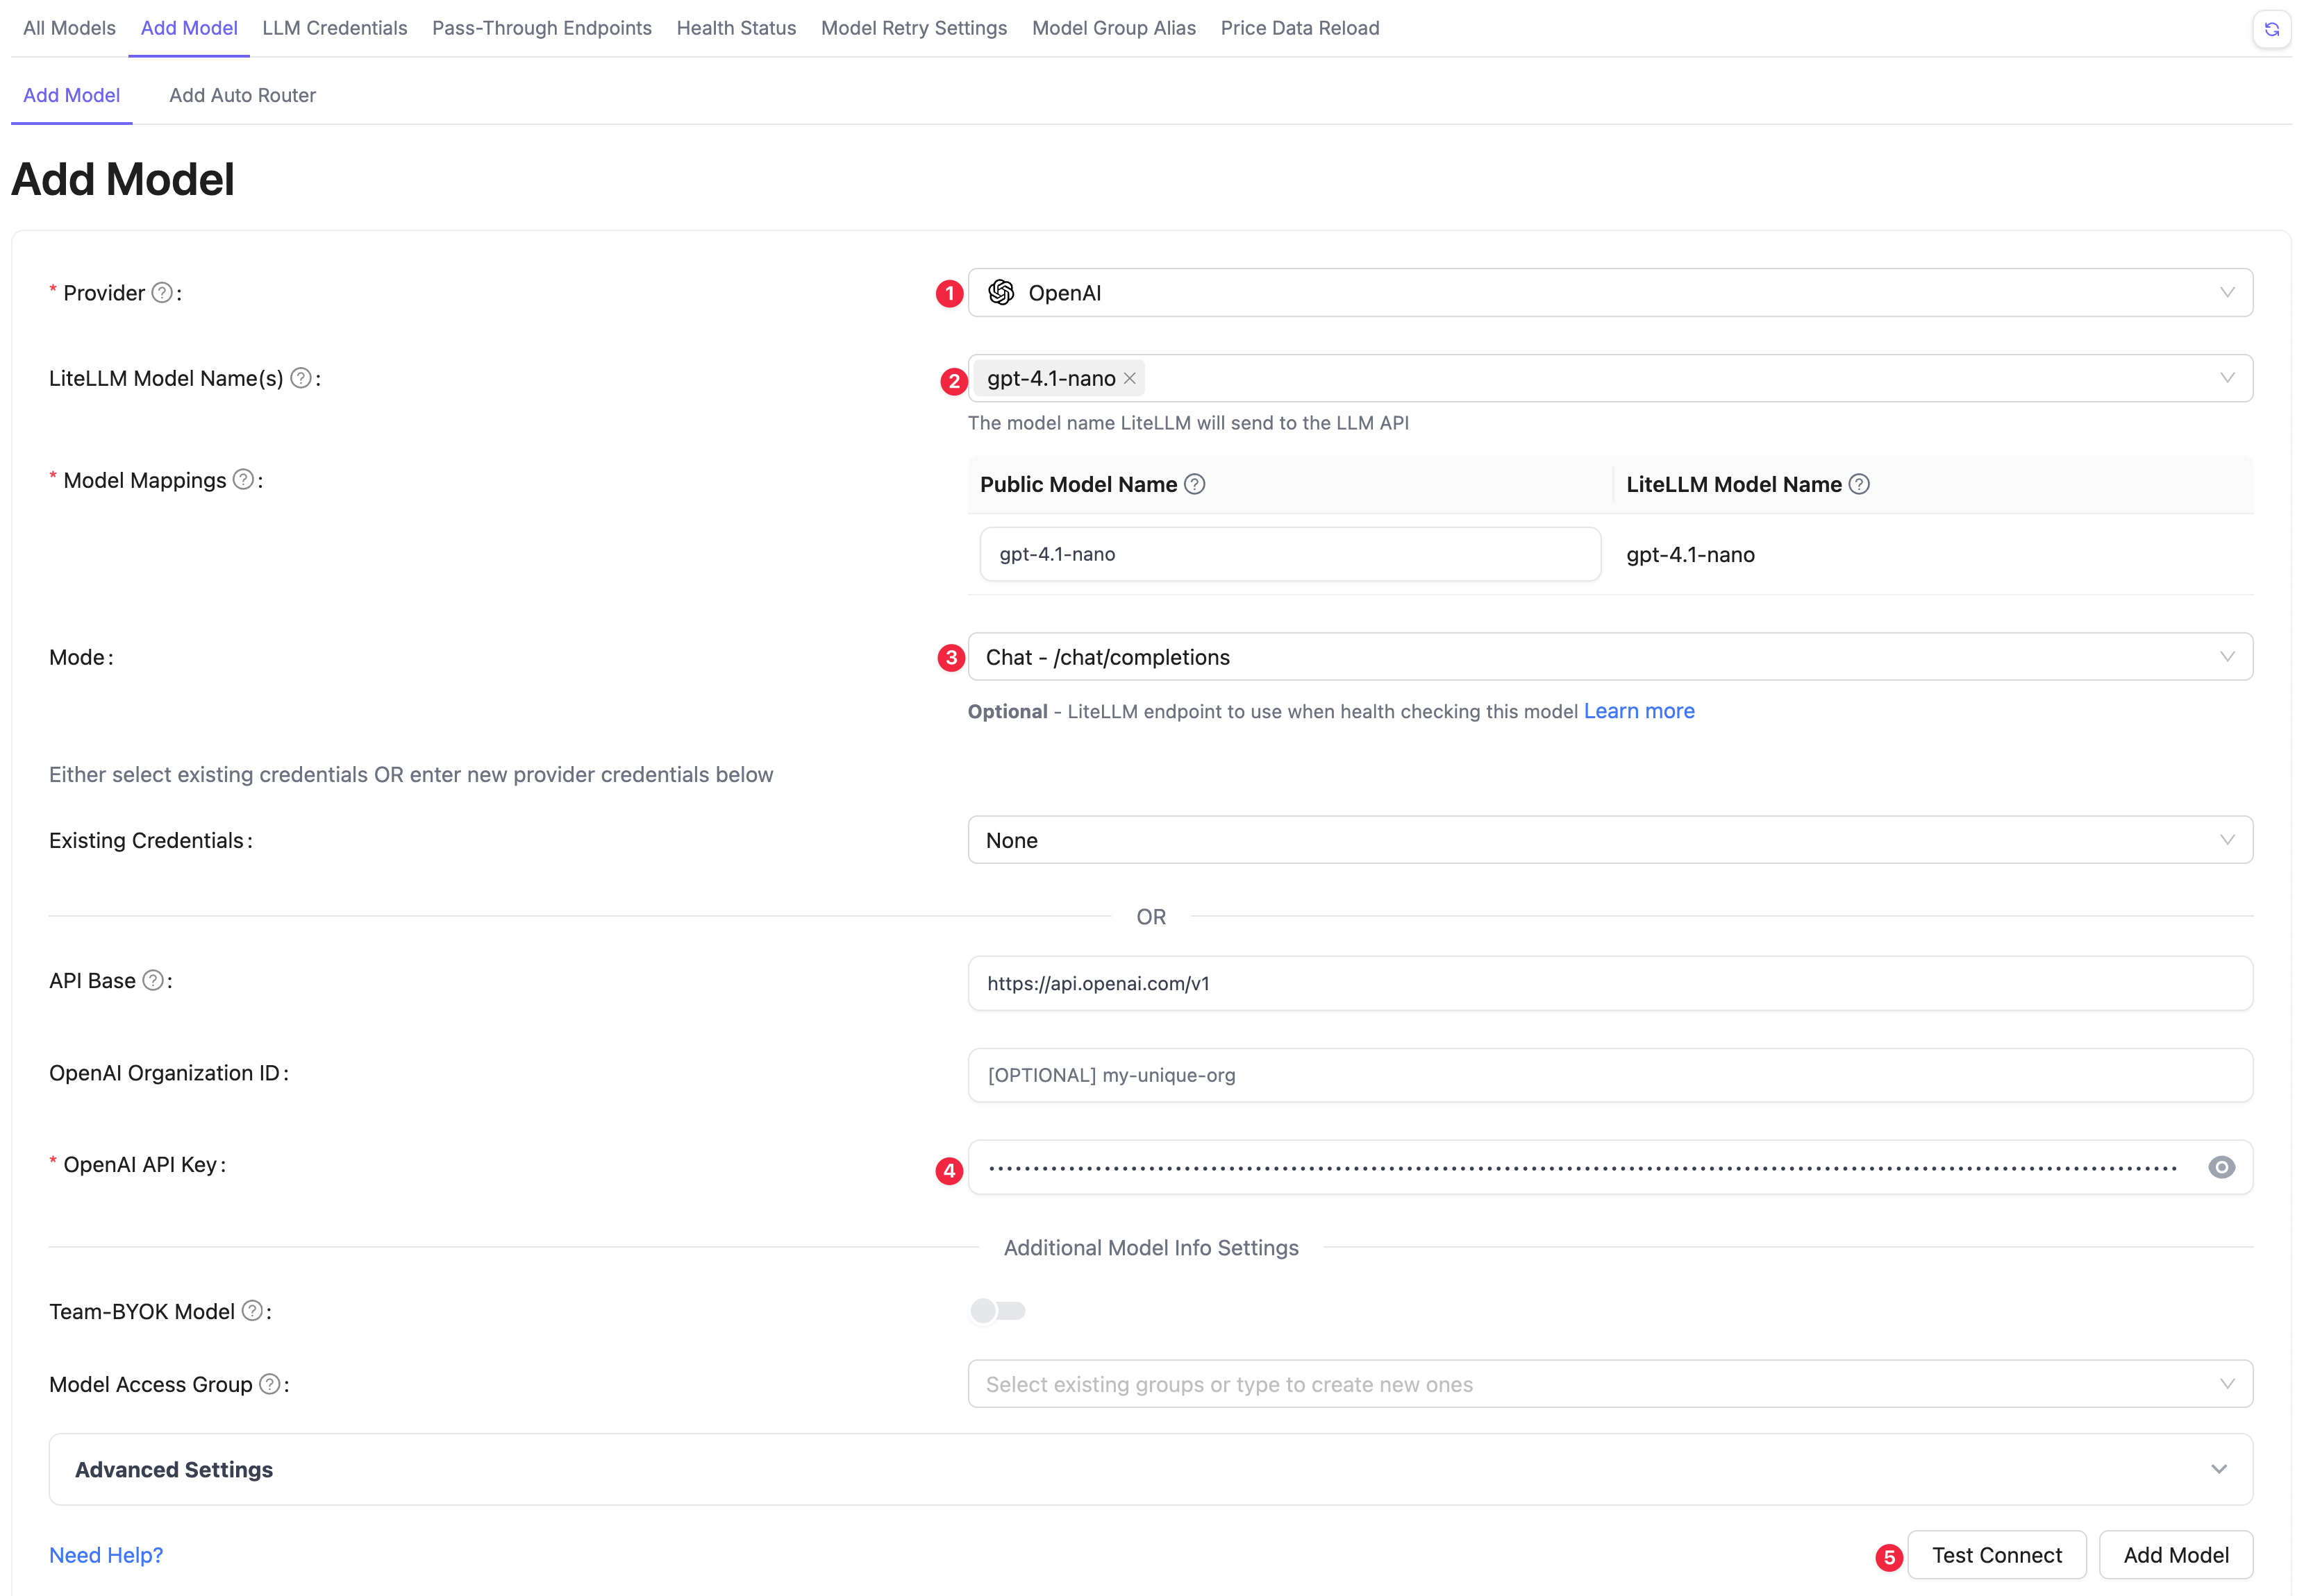The width and height of the screenshot is (2304, 1596).
Task: Reveal the OpenAI API Key with eye icon
Action: point(2221,1167)
